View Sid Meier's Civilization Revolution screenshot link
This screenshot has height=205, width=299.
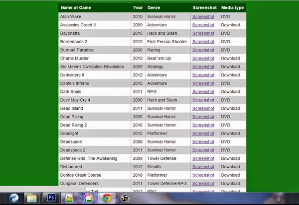[203, 67]
